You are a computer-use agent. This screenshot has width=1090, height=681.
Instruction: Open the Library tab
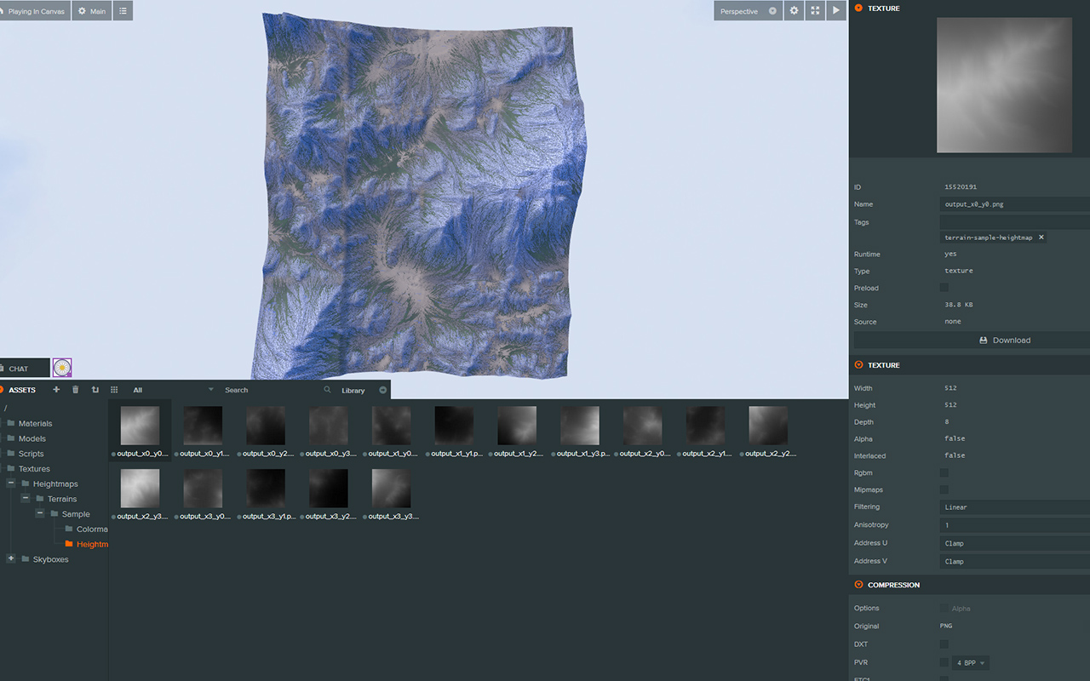[353, 391]
